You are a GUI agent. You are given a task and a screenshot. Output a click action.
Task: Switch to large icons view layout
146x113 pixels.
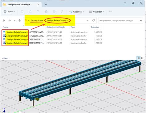pyautogui.click(x=142, y=58)
